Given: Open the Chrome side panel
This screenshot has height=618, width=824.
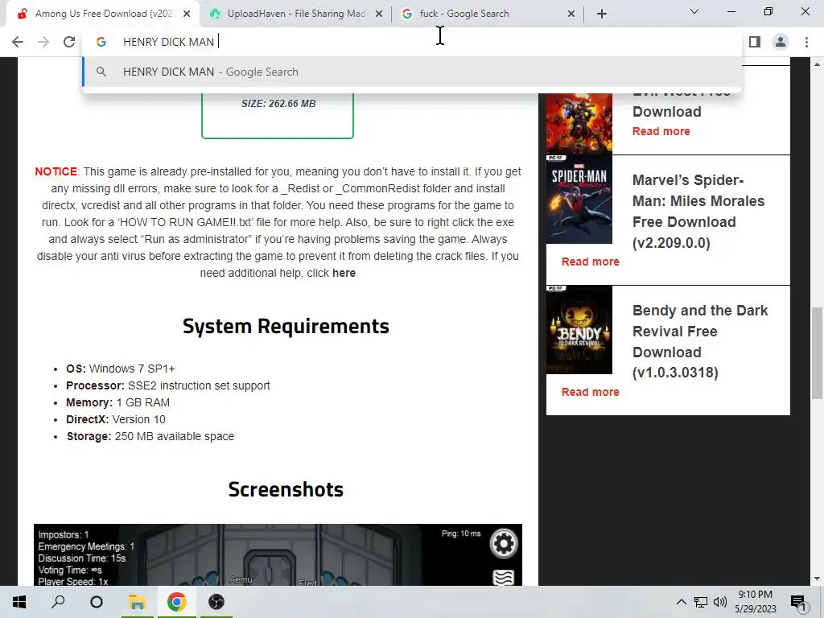Looking at the screenshot, I should (755, 42).
